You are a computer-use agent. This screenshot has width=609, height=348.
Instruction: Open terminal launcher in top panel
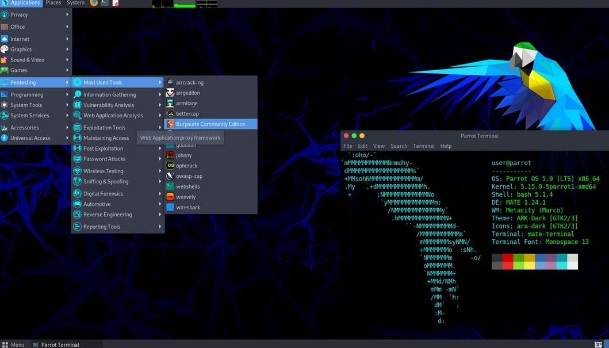(105, 3)
